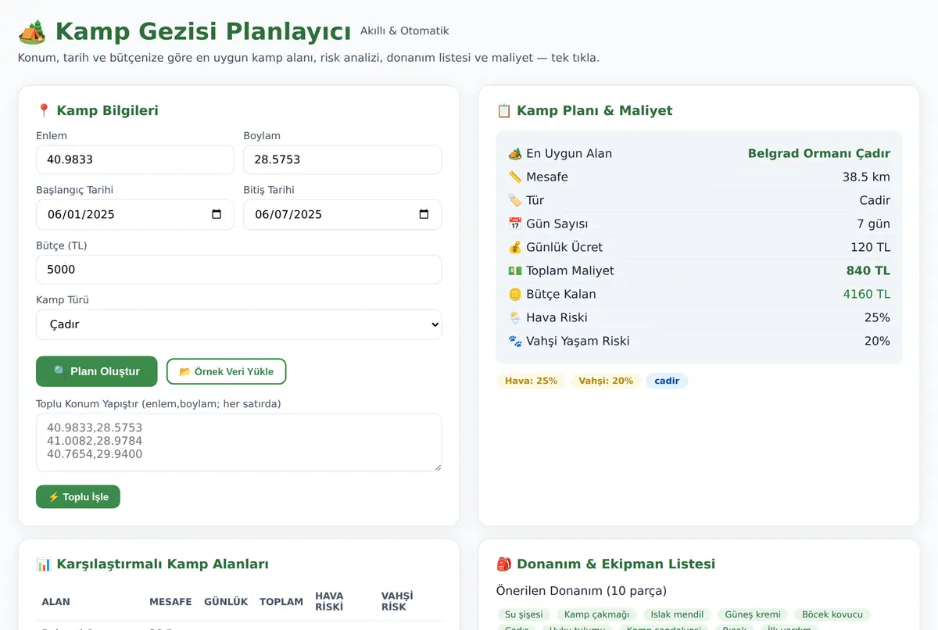Click the paw icon beside Vahşi Yaşam Riski
Screen dimensions: 938x630
tap(514, 341)
